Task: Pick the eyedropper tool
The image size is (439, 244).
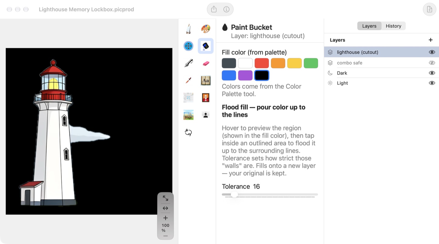Action: [x=188, y=80]
